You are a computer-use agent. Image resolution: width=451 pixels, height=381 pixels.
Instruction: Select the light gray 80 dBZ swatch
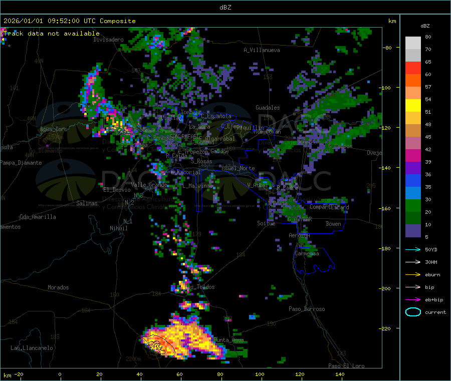click(x=413, y=43)
